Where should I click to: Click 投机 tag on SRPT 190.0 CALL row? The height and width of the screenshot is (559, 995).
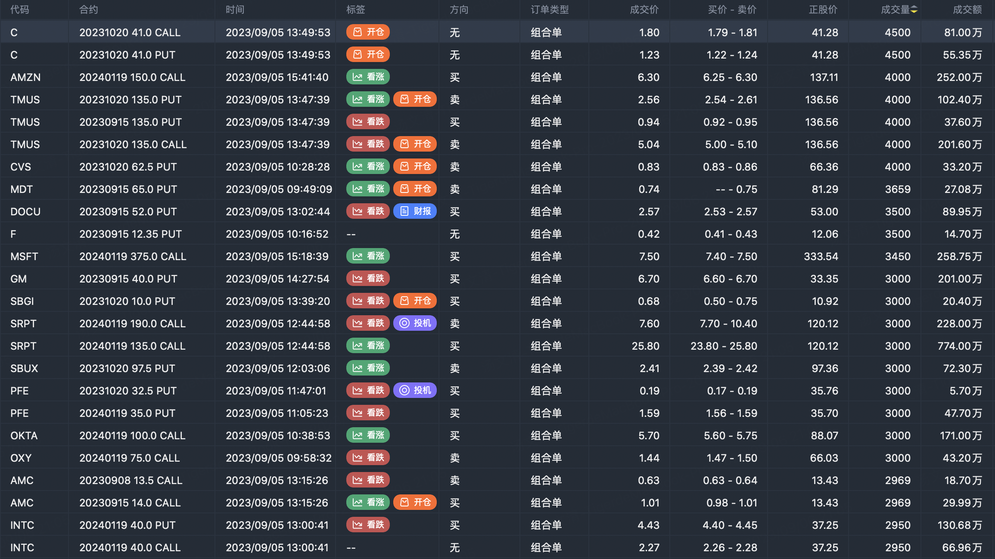pyautogui.click(x=415, y=323)
